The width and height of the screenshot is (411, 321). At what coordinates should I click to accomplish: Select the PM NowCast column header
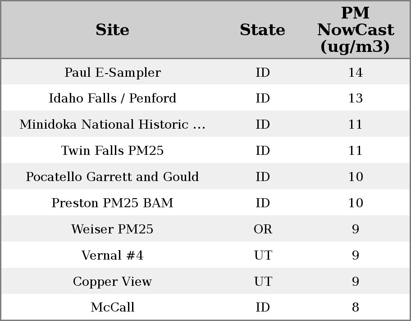click(x=355, y=30)
